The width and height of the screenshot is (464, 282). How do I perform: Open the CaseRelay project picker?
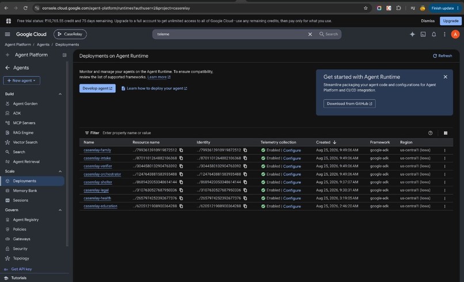point(70,35)
